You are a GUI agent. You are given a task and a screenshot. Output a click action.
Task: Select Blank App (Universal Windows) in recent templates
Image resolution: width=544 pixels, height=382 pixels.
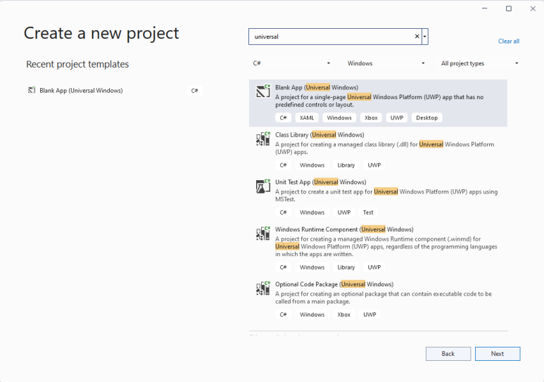115,91
